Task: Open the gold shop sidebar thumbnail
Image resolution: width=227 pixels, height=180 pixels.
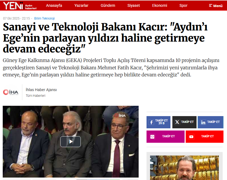Action: [x=184, y=168]
